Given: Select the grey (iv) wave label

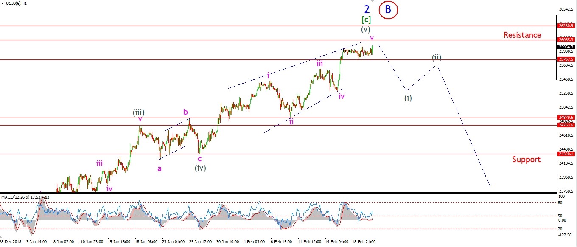Looking at the screenshot, I should click(200, 168).
